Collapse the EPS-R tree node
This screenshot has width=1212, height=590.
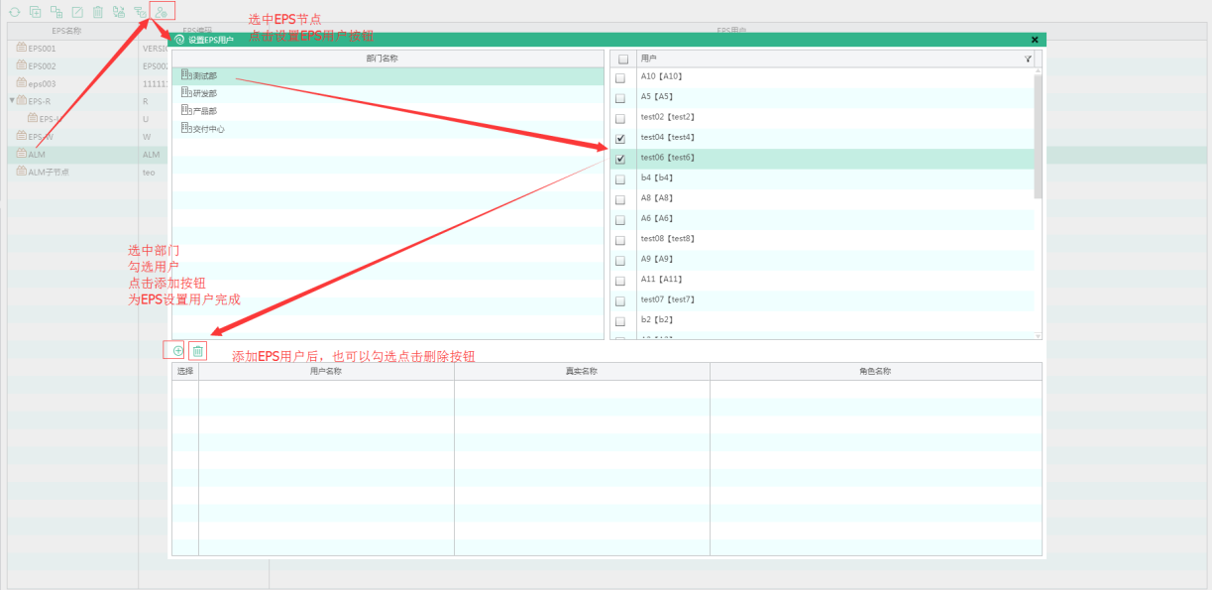pyautogui.click(x=12, y=100)
